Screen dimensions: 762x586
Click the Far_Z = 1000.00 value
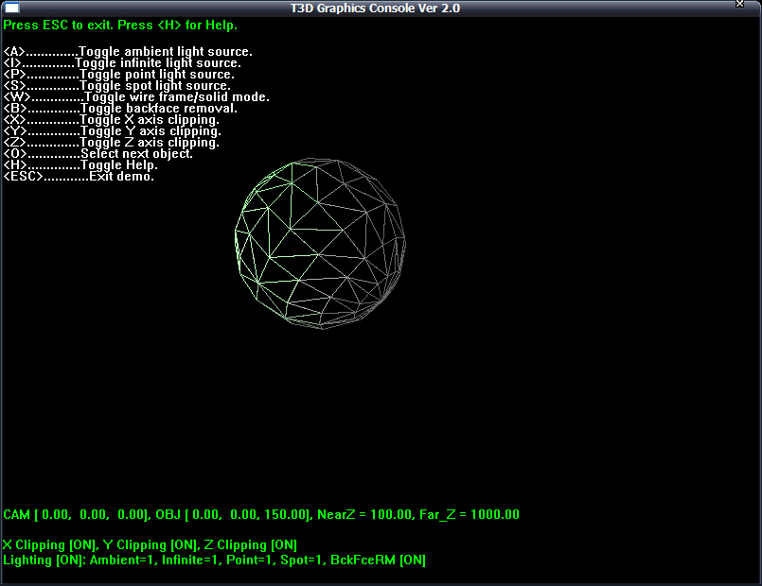(x=470, y=515)
